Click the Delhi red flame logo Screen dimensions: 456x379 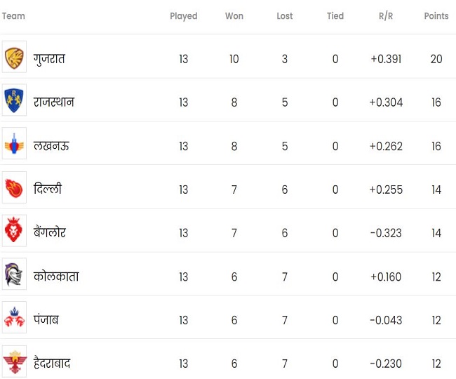(x=14, y=188)
